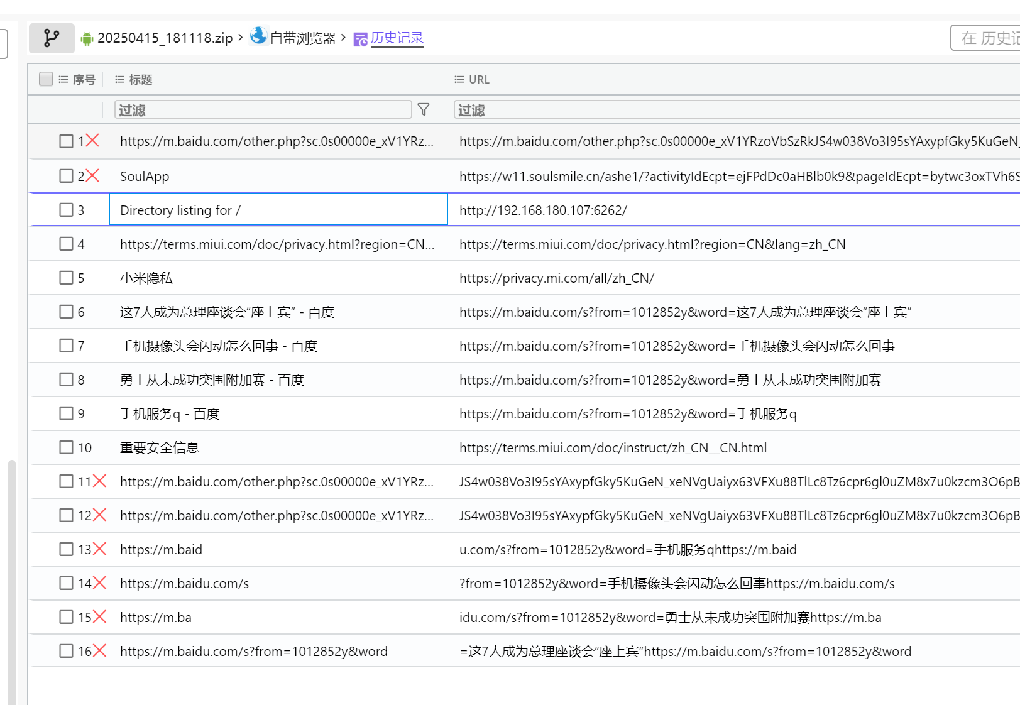Click the title column filter input

(263, 110)
